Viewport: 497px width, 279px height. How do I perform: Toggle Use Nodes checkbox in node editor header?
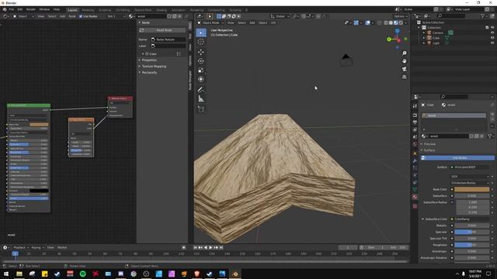coord(81,16)
